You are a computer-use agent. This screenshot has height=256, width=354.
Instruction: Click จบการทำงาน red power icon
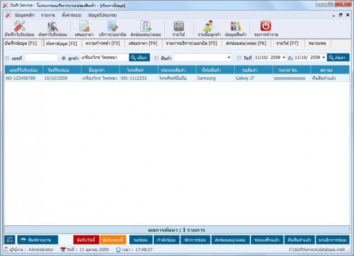[x=265, y=26]
